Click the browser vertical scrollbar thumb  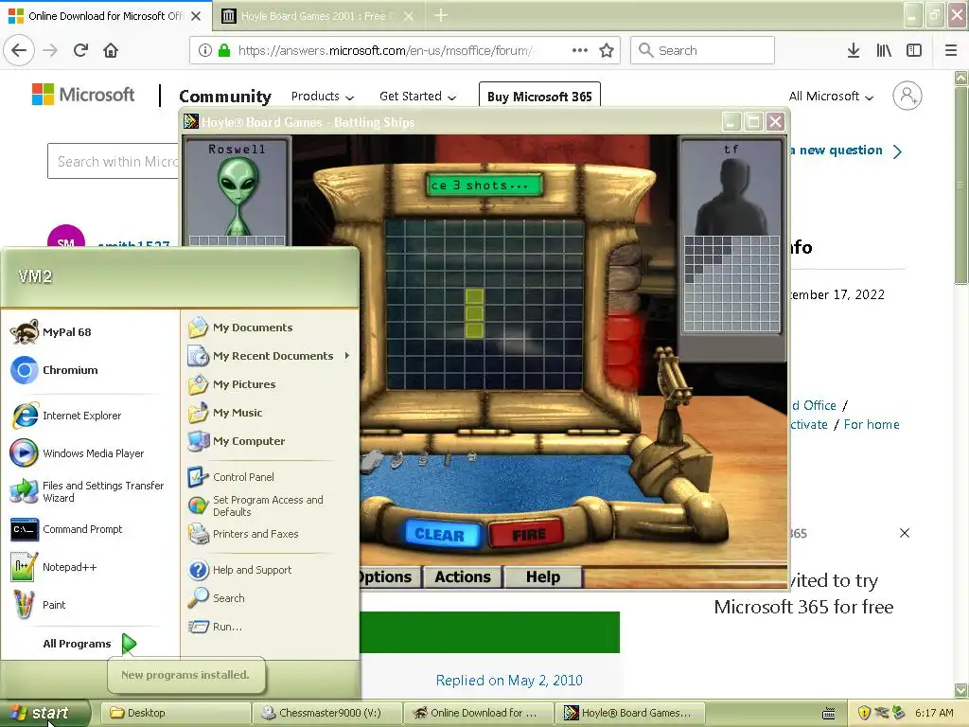961,186
